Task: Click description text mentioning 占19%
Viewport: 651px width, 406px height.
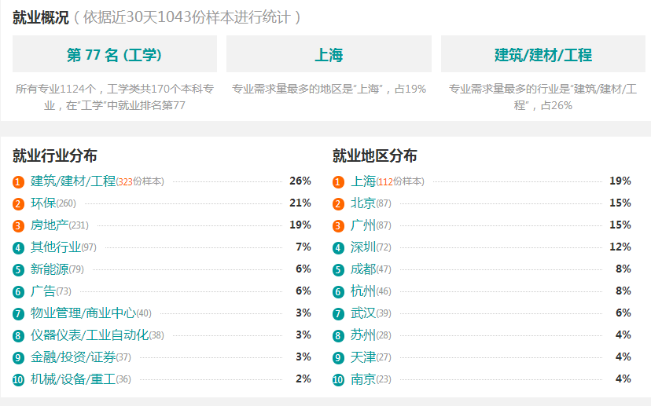Action: pos(329,89)
